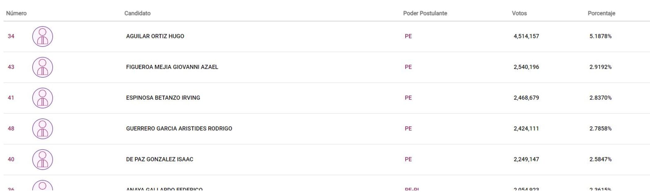
Task: Click the partially visible avatar of candidate 36
Action: click(x=42, y=186)
